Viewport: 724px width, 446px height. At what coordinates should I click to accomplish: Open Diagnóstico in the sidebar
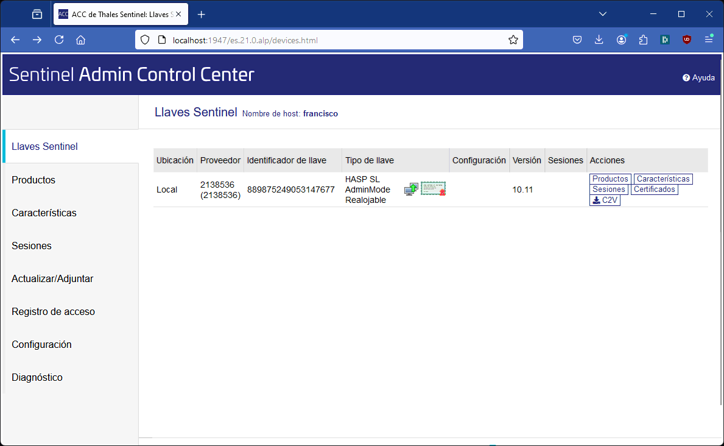click(x=37, y=377)
